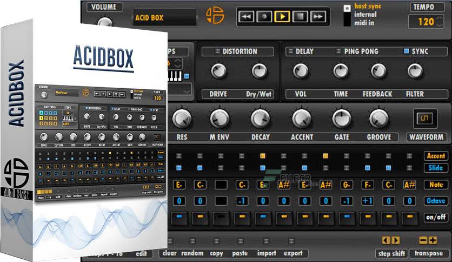Select the midi in sync option text
This screenshot has width=452, height=262.
[x=364, y=23]
